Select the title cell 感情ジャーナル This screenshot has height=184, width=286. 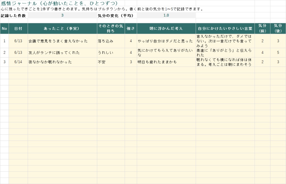pos(59,3)
